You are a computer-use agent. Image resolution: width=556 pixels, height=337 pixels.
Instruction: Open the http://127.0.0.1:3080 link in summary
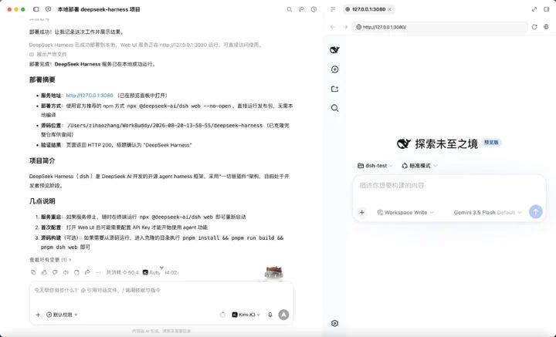click(x=90, y=95)
